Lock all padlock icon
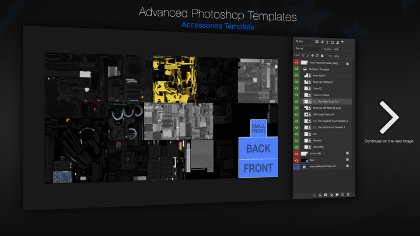Image resolution: width=420 pixels, height=236 pixels. click(x=322, y=56)
